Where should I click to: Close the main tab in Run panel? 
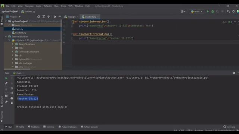(24, 73)
